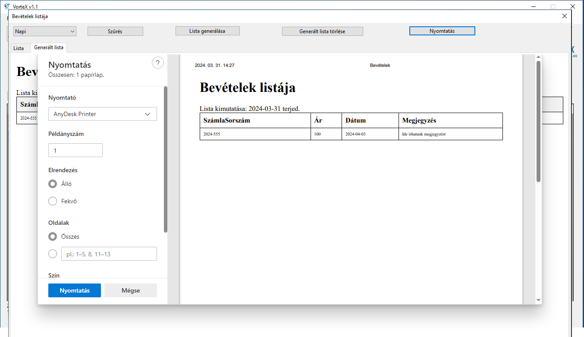Open the AnyDesk Printer dropdown
The image size is (584, 337).
(103, 114)
